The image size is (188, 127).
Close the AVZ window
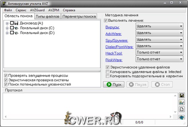click(x=180, y=3)
